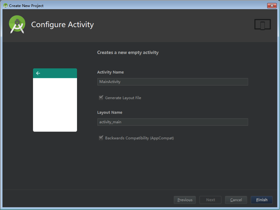Click the disabled Next button

coord(210,200)
